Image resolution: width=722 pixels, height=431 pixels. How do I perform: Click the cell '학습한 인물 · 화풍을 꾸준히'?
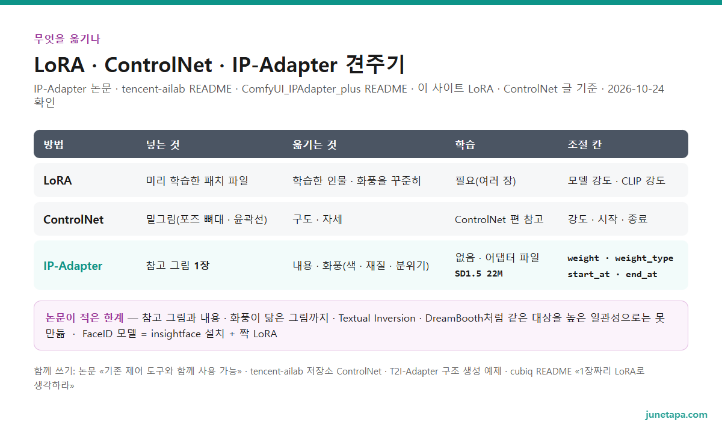pos(357,180)
